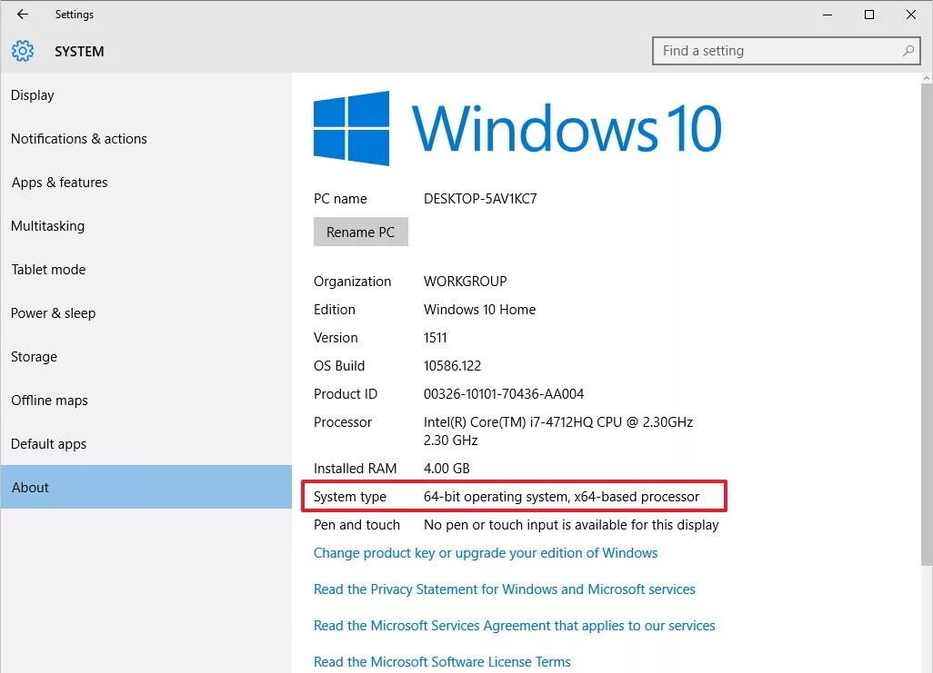Click the WORKGROUP organization value

pyautogui.click(x=466, y=282)
